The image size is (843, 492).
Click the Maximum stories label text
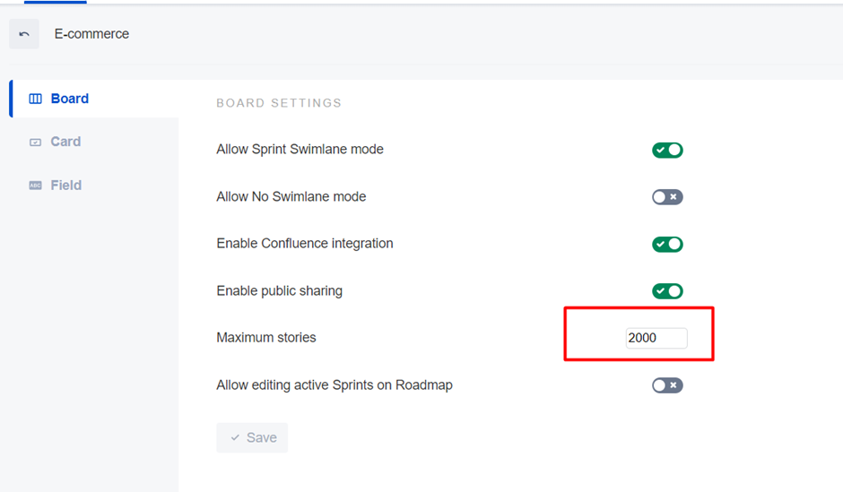tap(266, 338)
